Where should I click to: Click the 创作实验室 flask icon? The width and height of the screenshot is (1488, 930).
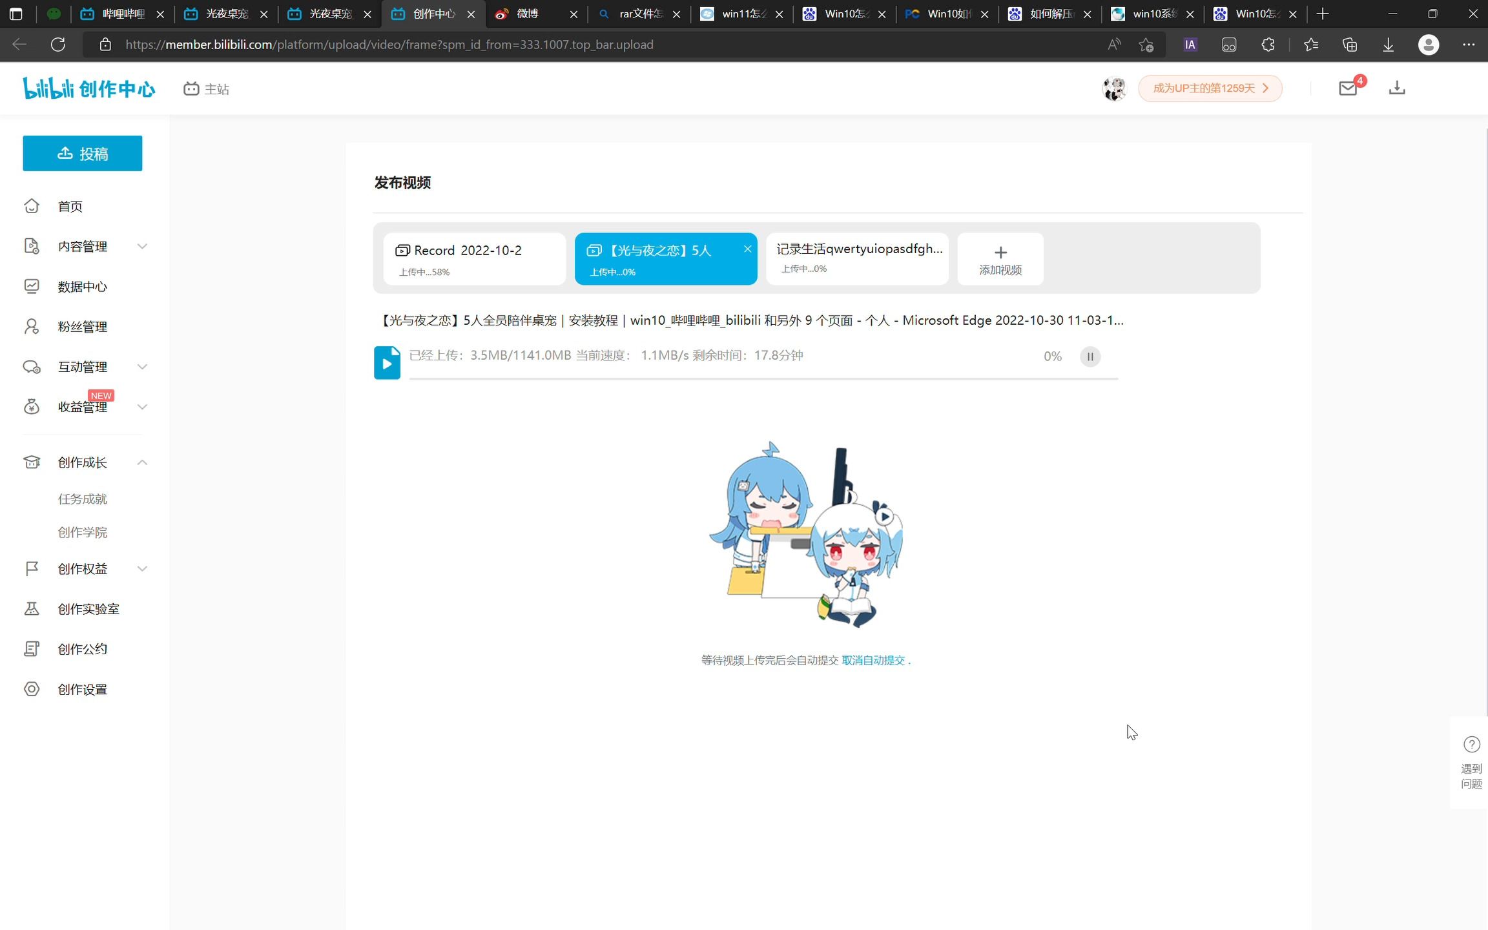tap(32, 608)
